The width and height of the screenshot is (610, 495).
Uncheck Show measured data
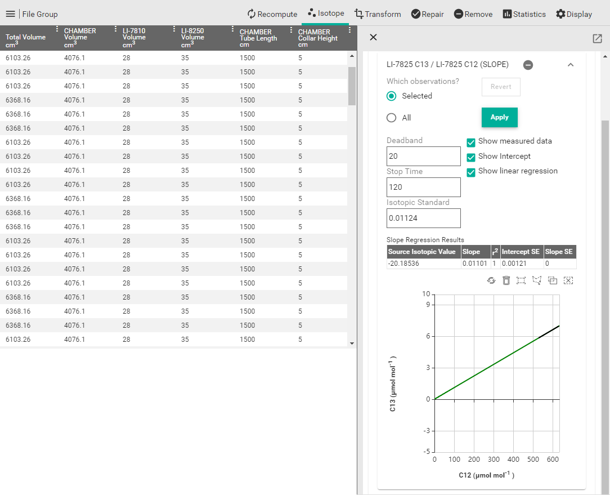click(471, 142)
